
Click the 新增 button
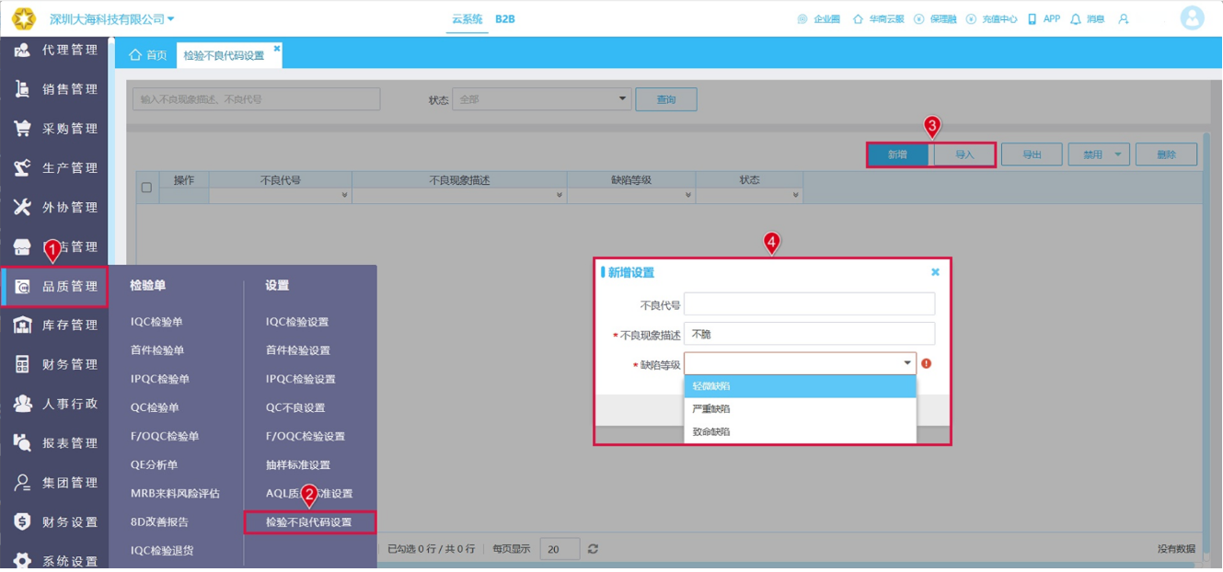pos(897,154)
